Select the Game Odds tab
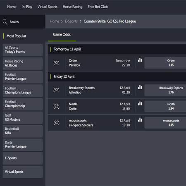 pyautogui.click(x=62, y=34)
